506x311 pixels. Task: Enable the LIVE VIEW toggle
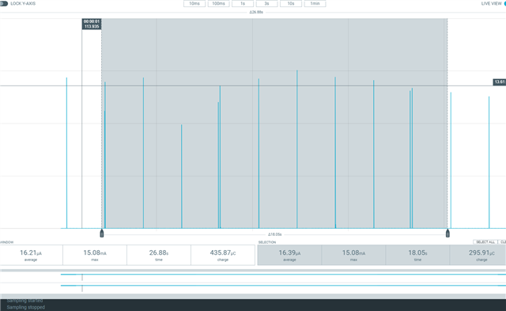[504, 3]
